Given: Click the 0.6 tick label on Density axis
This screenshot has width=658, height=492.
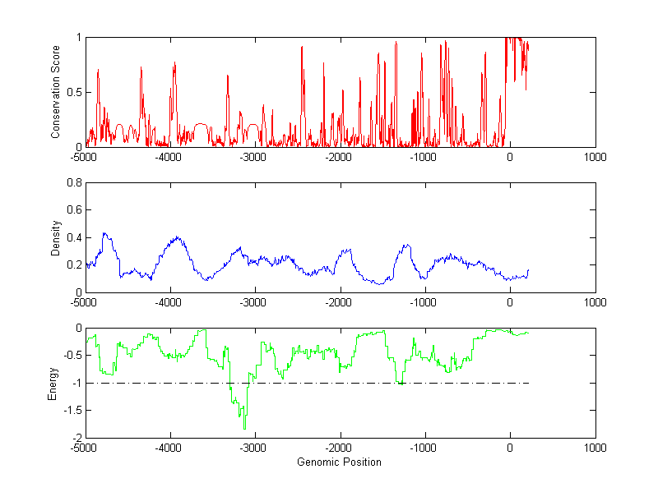Looking at the screenshot, I should 72,210.
